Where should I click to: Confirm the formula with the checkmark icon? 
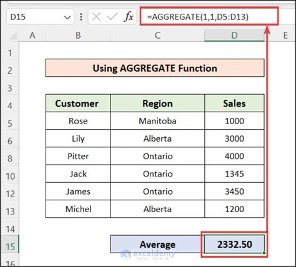pos(112,17)
